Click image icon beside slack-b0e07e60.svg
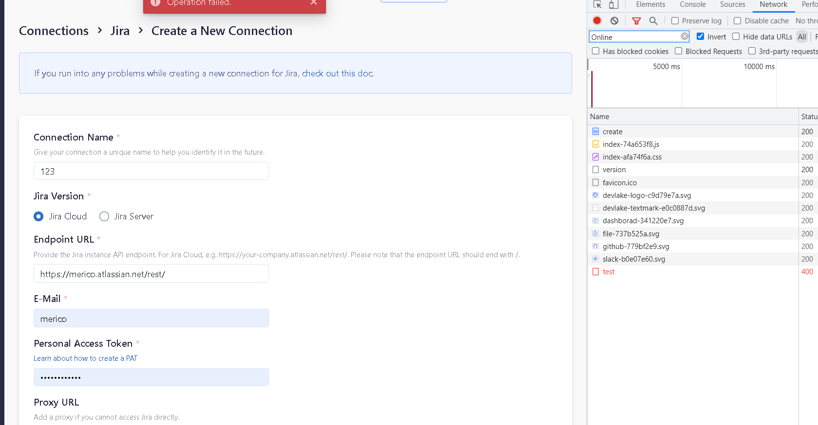Image resolution: width=818 pixels, height=425 pixels. click(595, 259)
